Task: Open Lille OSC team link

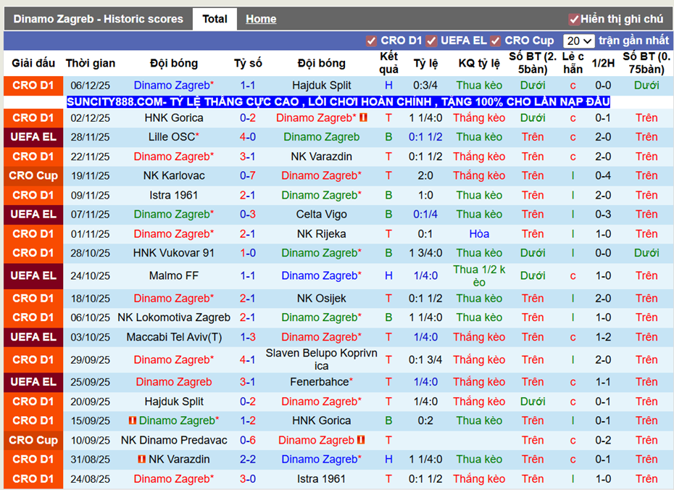Action: pos(171,137)
